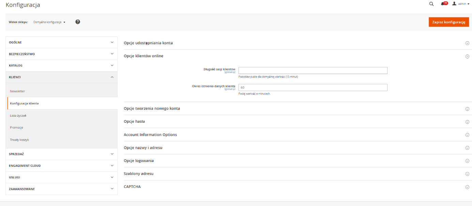This screenshot has height=206, width=472.
Task: Click CAPTCHA section heading
Action: tap(132, 187)
